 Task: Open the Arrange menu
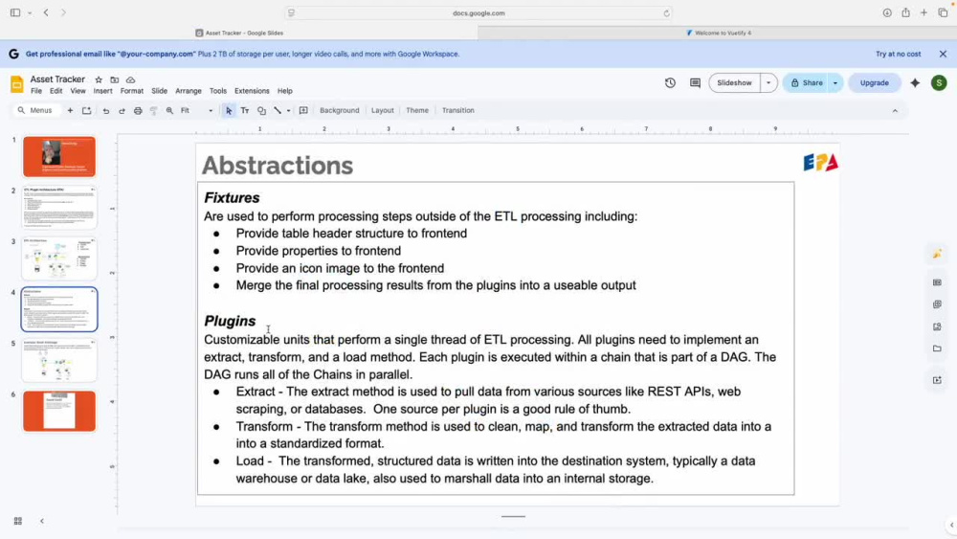[x=188, y=91]
